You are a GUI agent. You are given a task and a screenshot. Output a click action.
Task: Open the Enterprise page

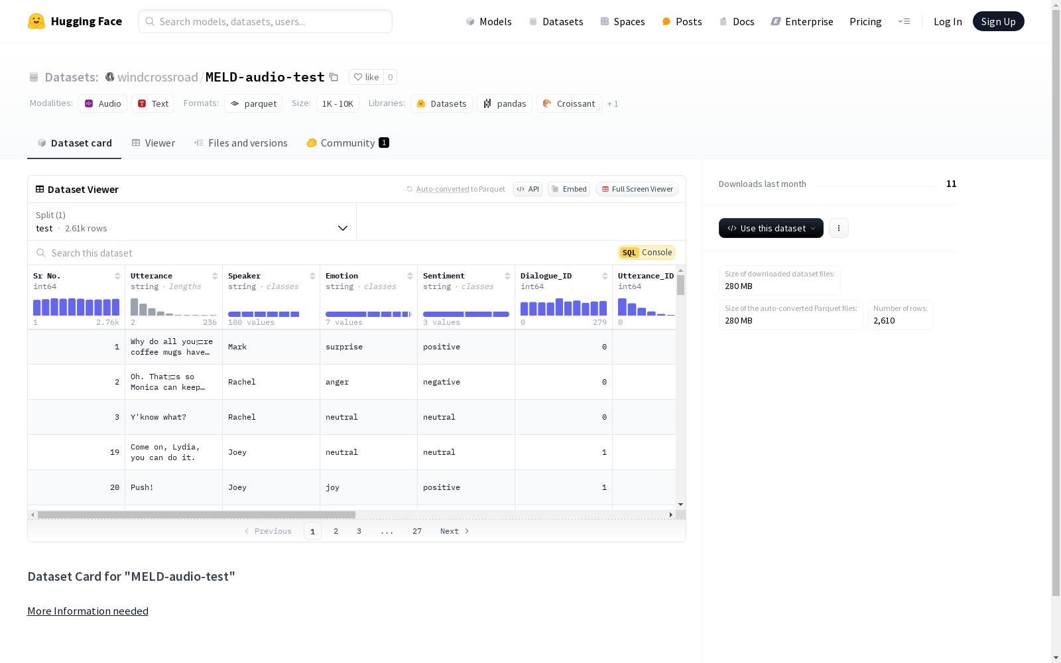click(802, 21)
